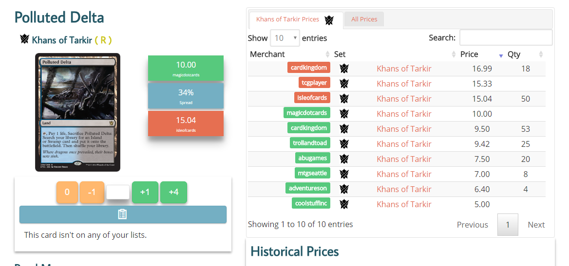Click the Search input field
Screen dimensions: 569x266
pos(506,38)
